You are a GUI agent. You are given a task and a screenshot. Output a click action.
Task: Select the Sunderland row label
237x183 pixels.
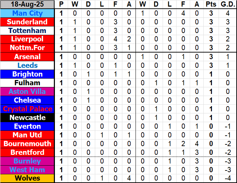click(x=27, y=22)
